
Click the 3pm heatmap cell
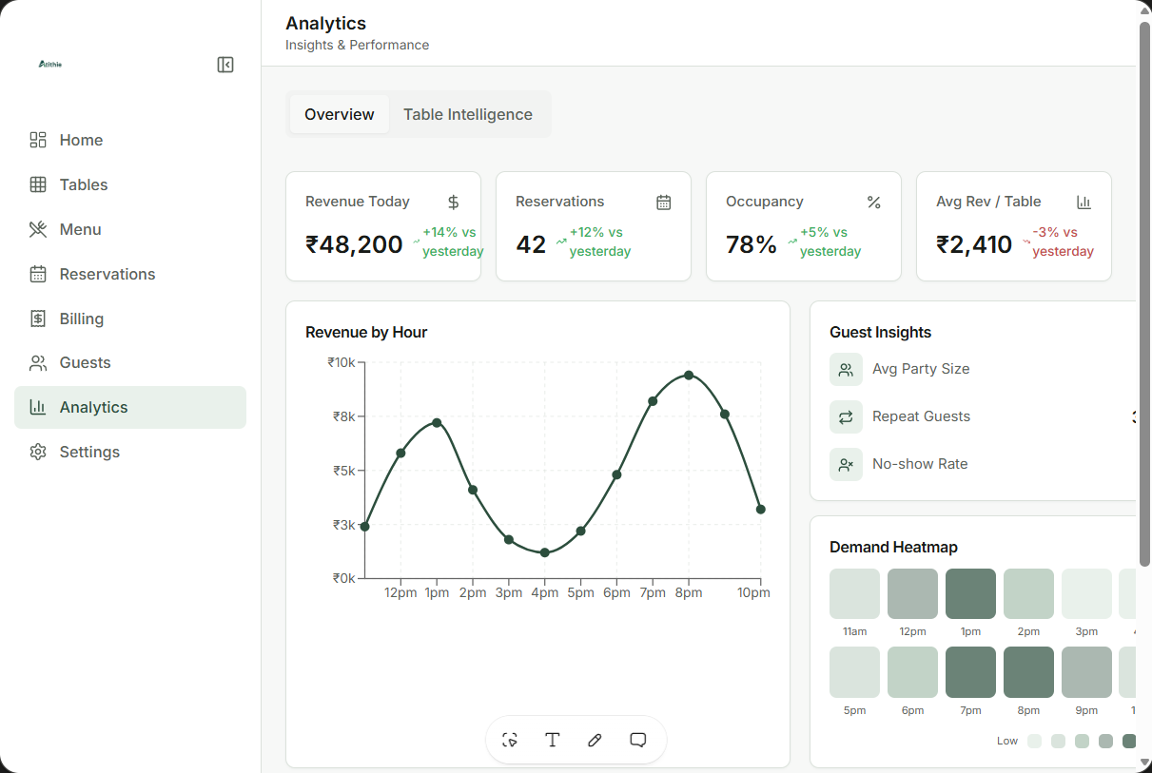tap(1086, 594)
